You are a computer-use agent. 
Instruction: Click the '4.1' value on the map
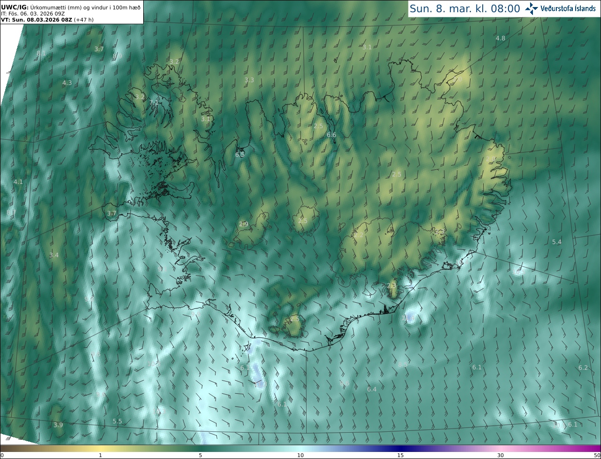point(18,182)
